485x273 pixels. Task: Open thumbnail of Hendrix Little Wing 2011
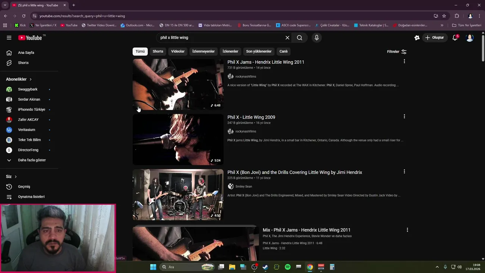[x=178, y=84]
